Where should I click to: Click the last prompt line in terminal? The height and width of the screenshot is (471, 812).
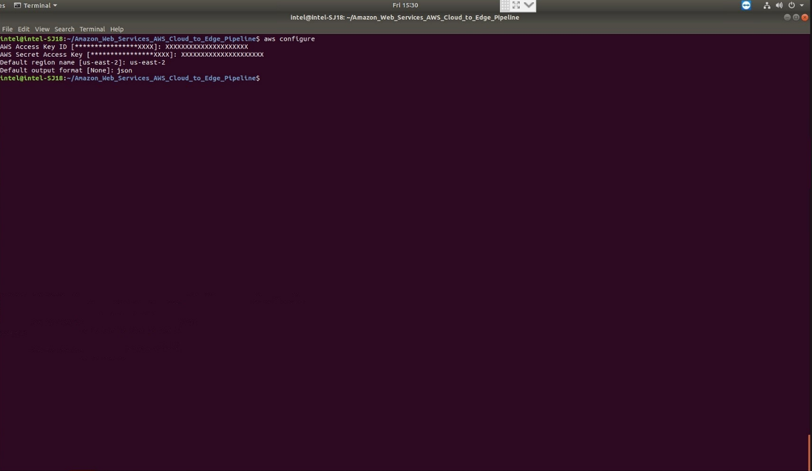pos(130,78)
